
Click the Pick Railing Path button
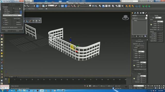click(139, 41)
